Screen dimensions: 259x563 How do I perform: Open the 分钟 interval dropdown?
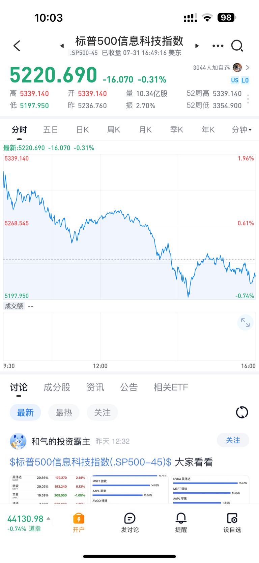tap(242, 130)
